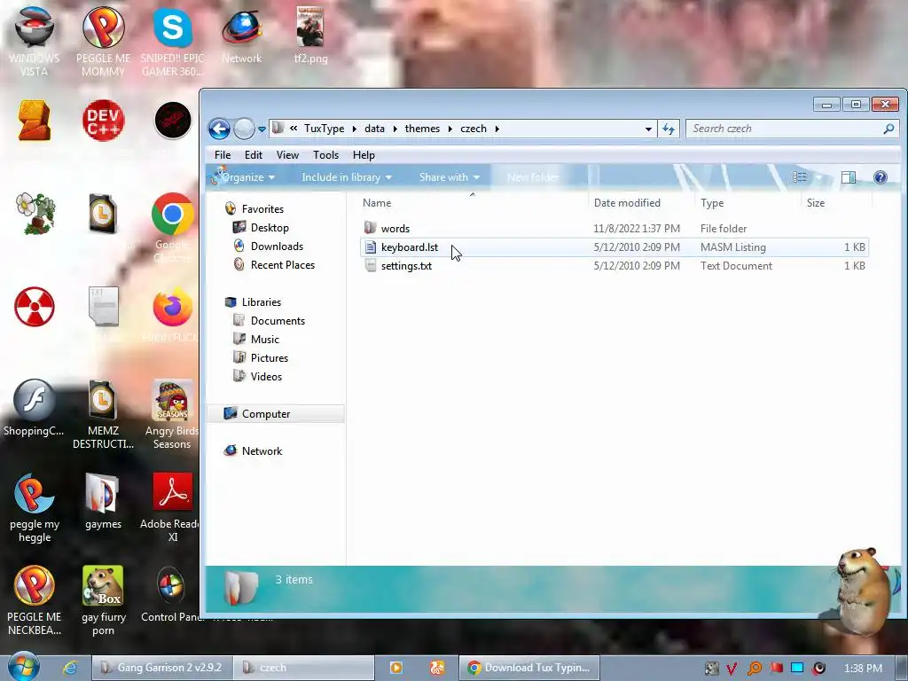Click the Explorer Back arrow button

pyautogui.click(x=220, y=129)
